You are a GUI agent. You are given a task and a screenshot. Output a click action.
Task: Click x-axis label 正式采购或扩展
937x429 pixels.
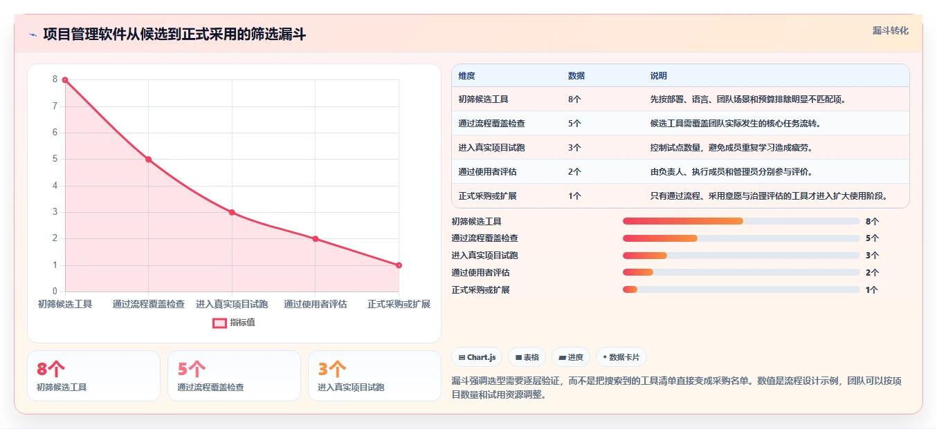pyautogui.click(x=399, y=304)
